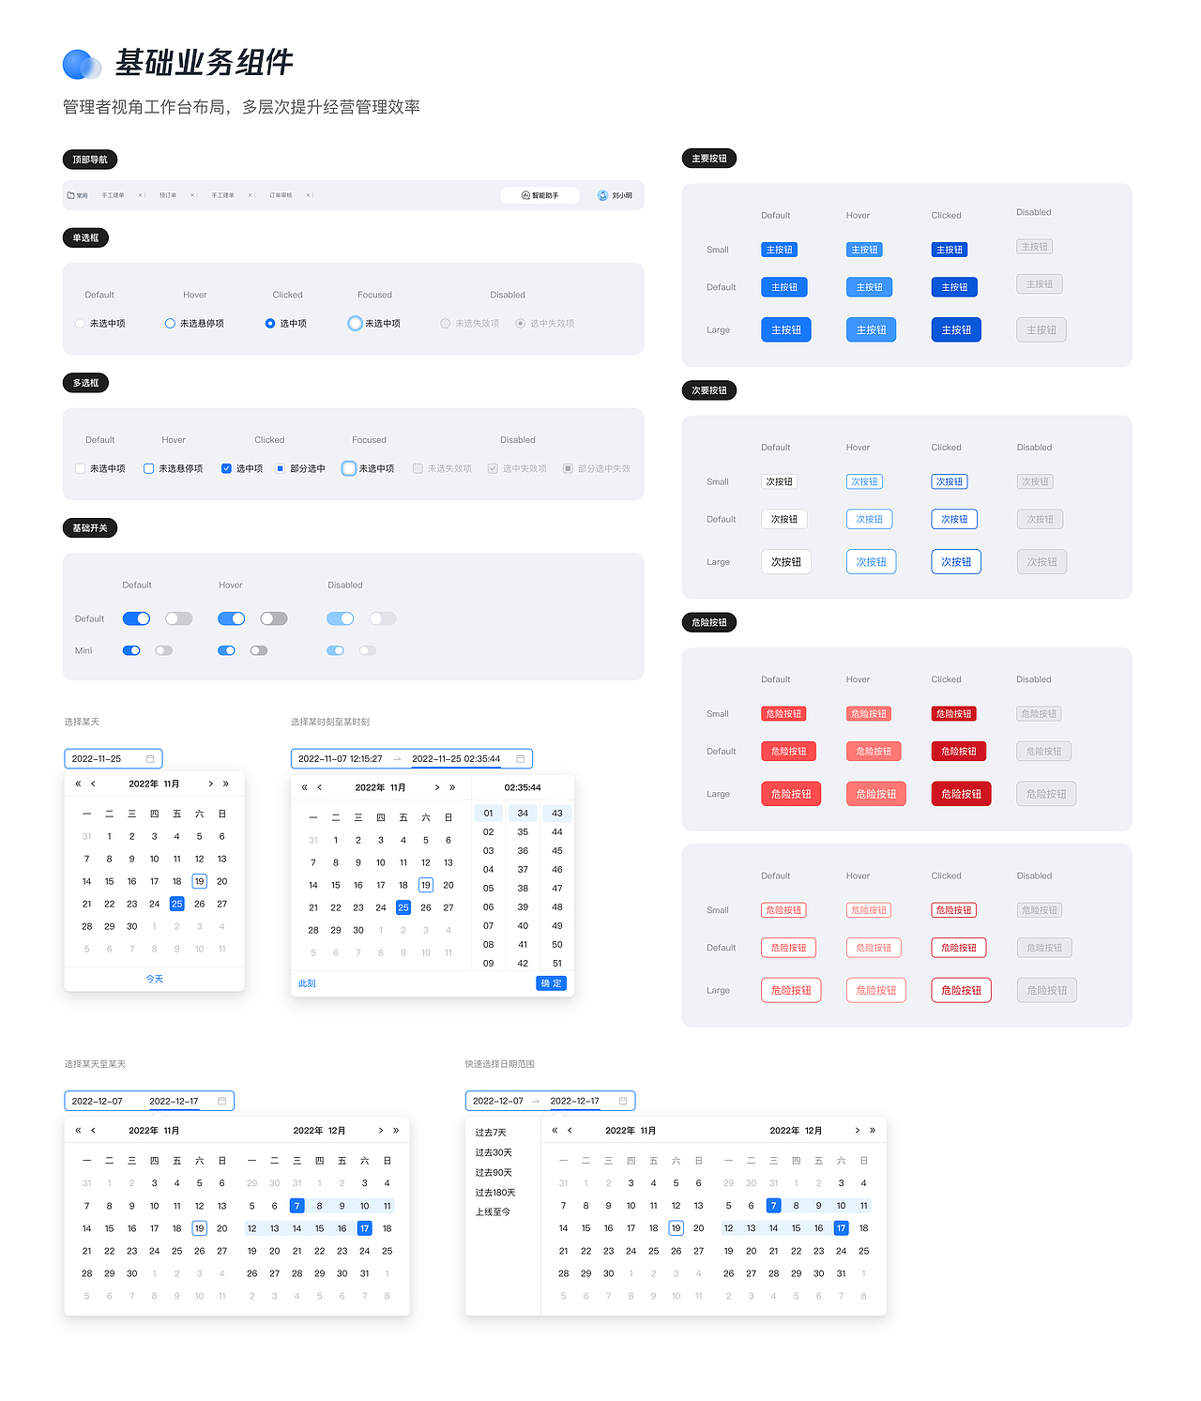Click the 常用 folder icon in top navigation

click(x=71, y=195)
